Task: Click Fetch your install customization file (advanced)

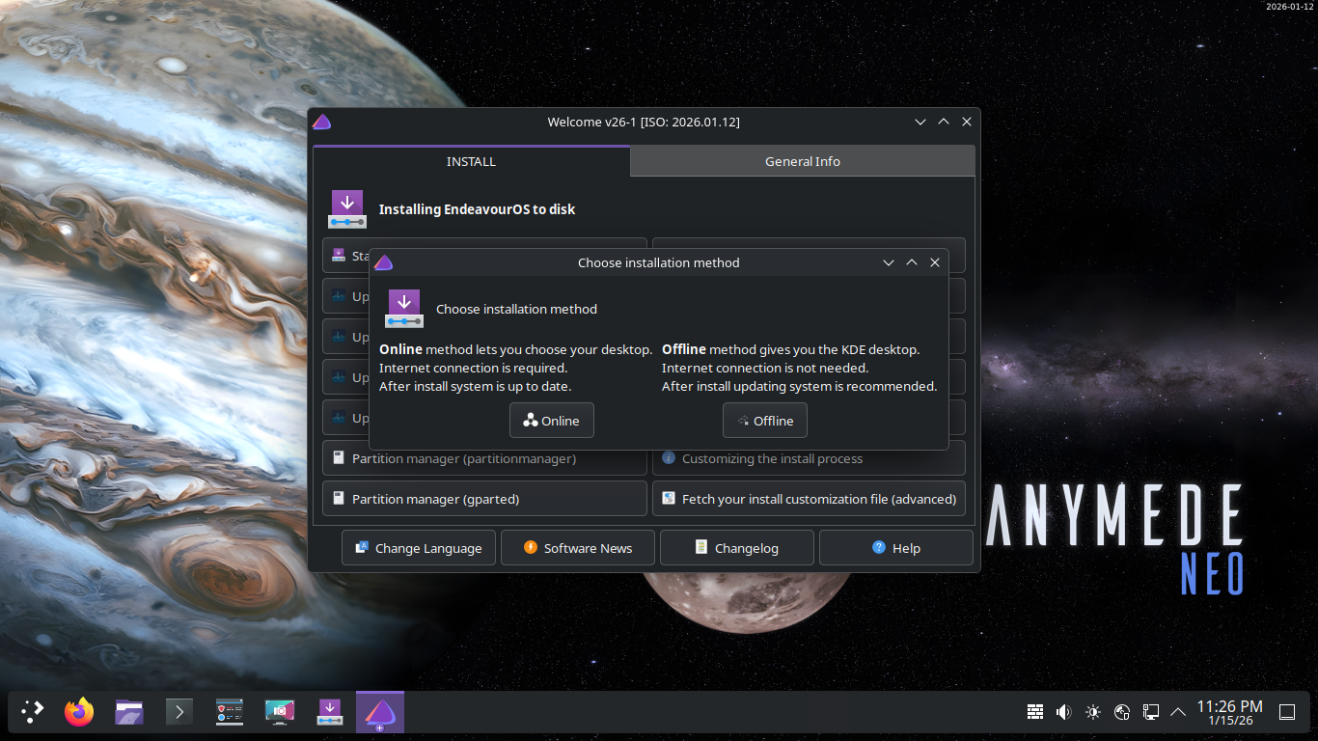Action: [809, 499]
